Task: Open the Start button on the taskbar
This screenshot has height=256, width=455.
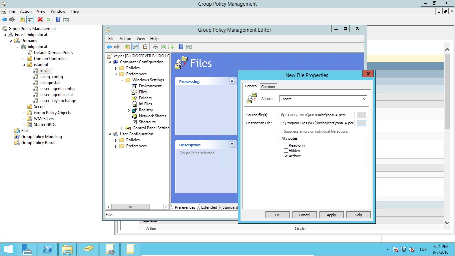Action: [x=8, y=249]
